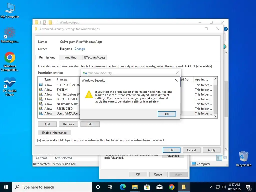Click the volume speaker icon in tray
256x192 pixels.
(224, 187)
